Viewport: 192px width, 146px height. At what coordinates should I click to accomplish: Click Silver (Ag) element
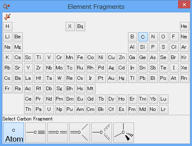(112, 68)
